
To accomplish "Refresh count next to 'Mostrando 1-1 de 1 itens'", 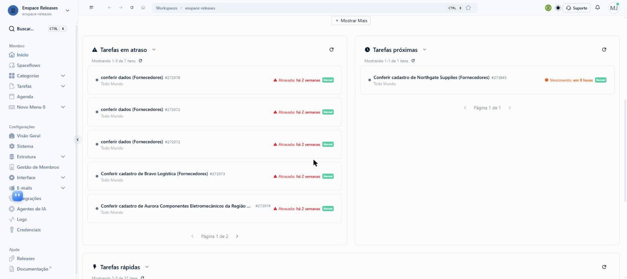I will (x=413, y=61).
